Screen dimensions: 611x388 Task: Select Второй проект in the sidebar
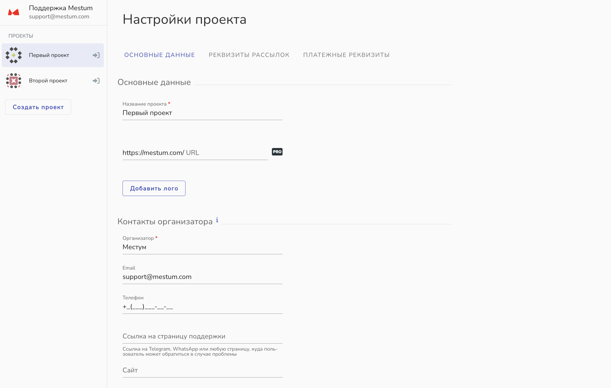(48, 81)
